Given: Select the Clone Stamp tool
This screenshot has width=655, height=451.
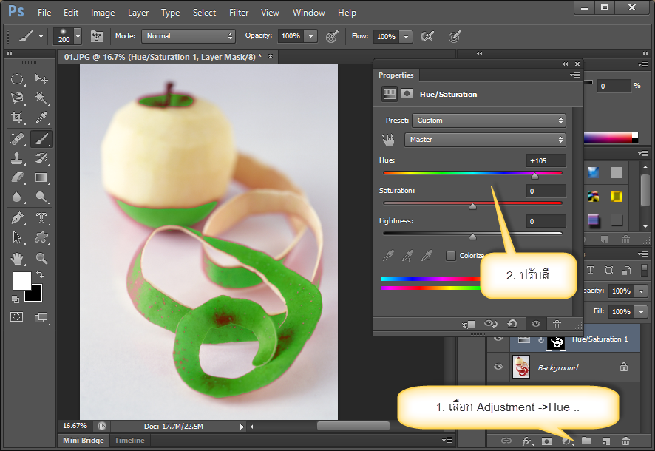Looking at the screenshot, I should point(18,158).
